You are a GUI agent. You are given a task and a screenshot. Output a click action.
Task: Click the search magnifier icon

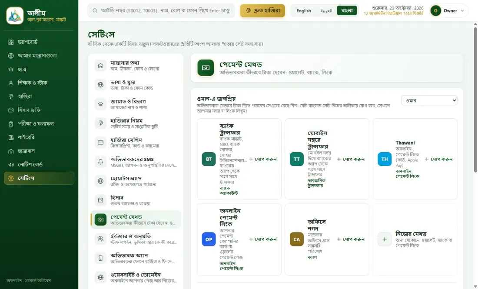pyautogui.click(x=95, y=11)
